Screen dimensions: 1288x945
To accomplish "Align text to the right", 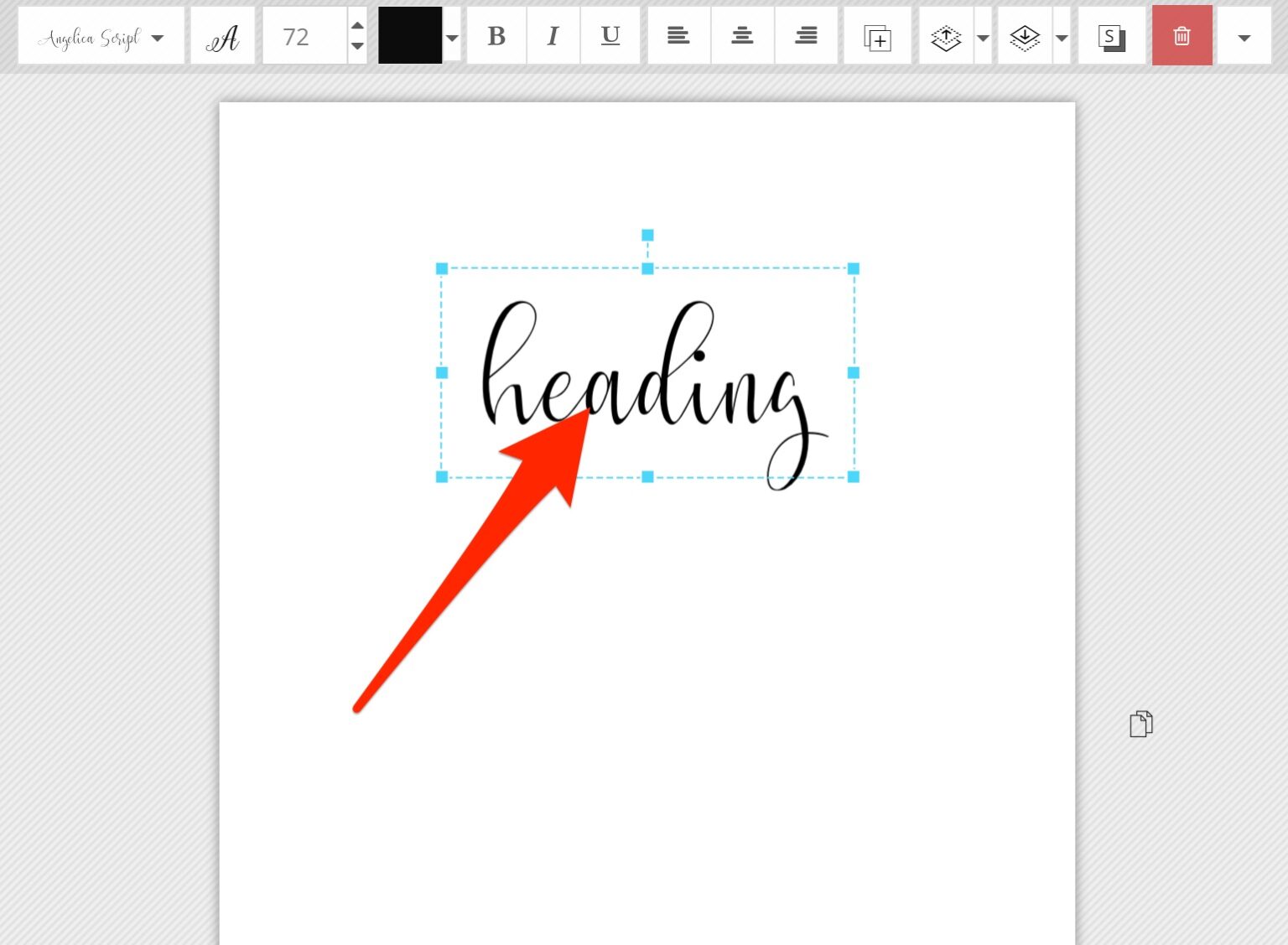I will [806, 36].
